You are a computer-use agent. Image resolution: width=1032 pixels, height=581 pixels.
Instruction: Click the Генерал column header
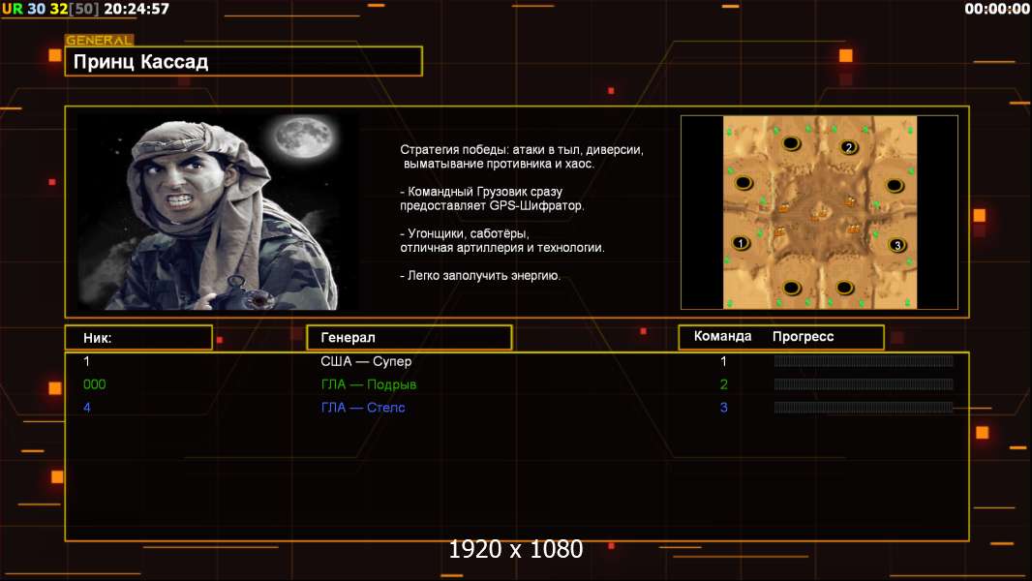coord(408,338)
